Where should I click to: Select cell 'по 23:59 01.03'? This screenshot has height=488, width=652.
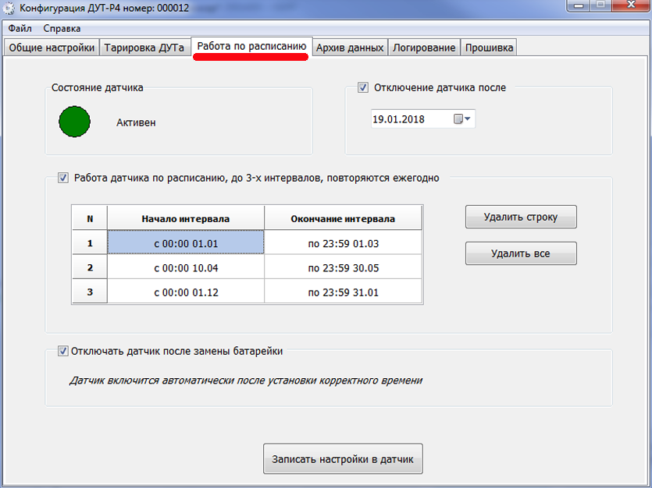pos(344,243)
